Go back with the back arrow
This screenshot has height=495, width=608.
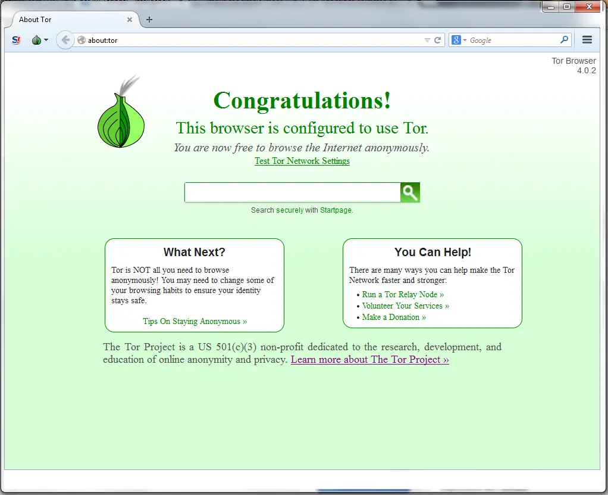tap(65, 40)
